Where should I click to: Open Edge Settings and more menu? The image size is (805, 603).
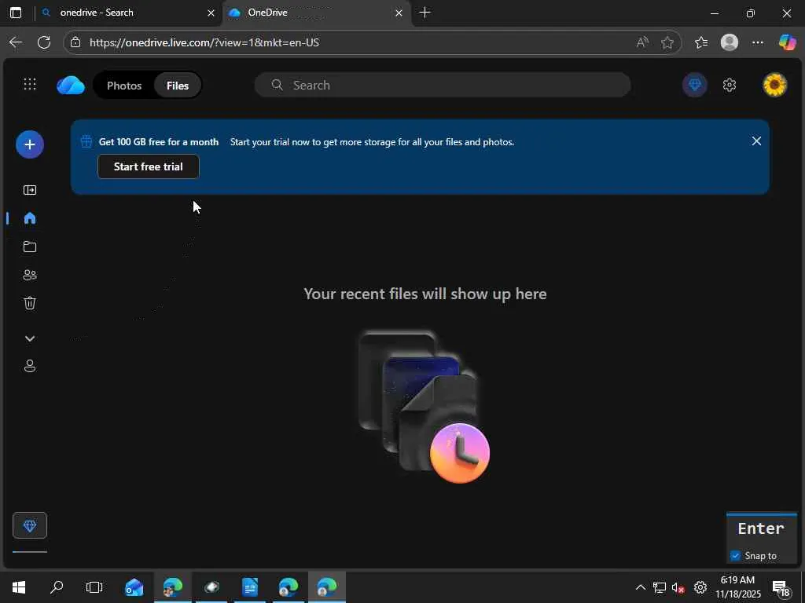tap(758, 42)
